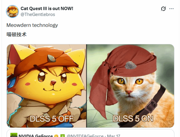
Task: Click the gold verified badge beside NVIDIA GeForce
Action: [56, 136]
